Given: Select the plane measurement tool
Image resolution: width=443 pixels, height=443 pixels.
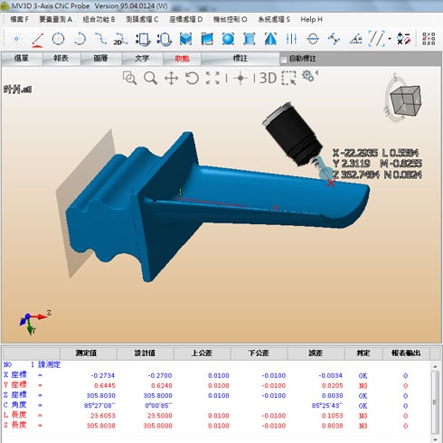Looking at the screenshot, I should click(x=207, y=39).
